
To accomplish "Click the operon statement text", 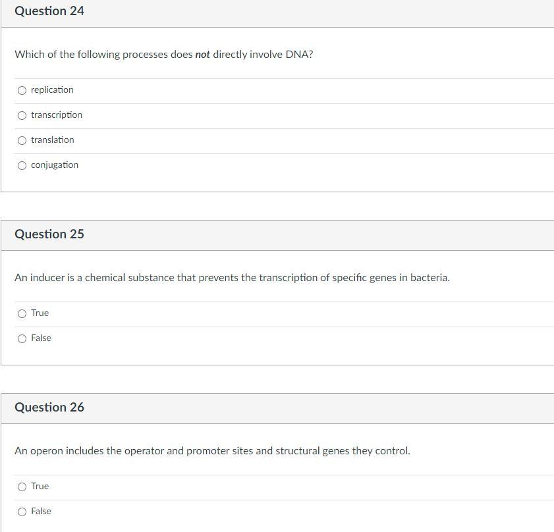I will [x=212, y=450].
